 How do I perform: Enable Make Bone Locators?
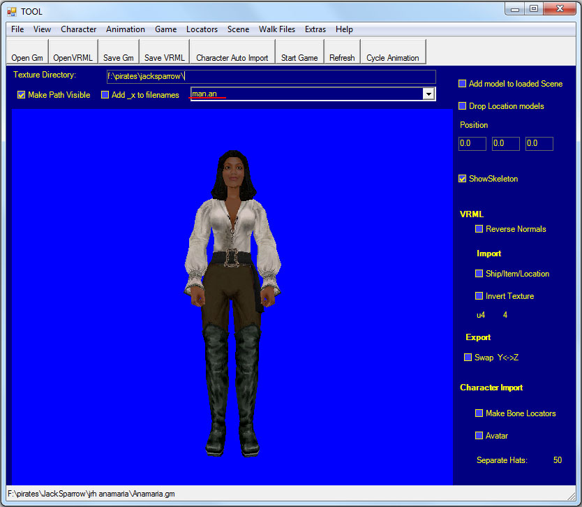pos(479,413)
